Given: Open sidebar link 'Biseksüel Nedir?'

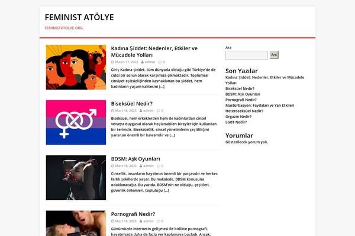Looking at the screenshot, I should click(240, 88).
